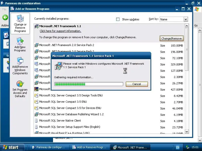
Task: Click icon of SQL Server Compact 3.5 for Devices ENU
Action: point(36,108)
